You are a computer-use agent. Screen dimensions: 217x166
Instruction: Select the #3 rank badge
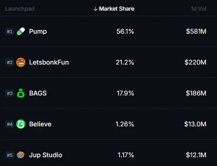point(10,93)
